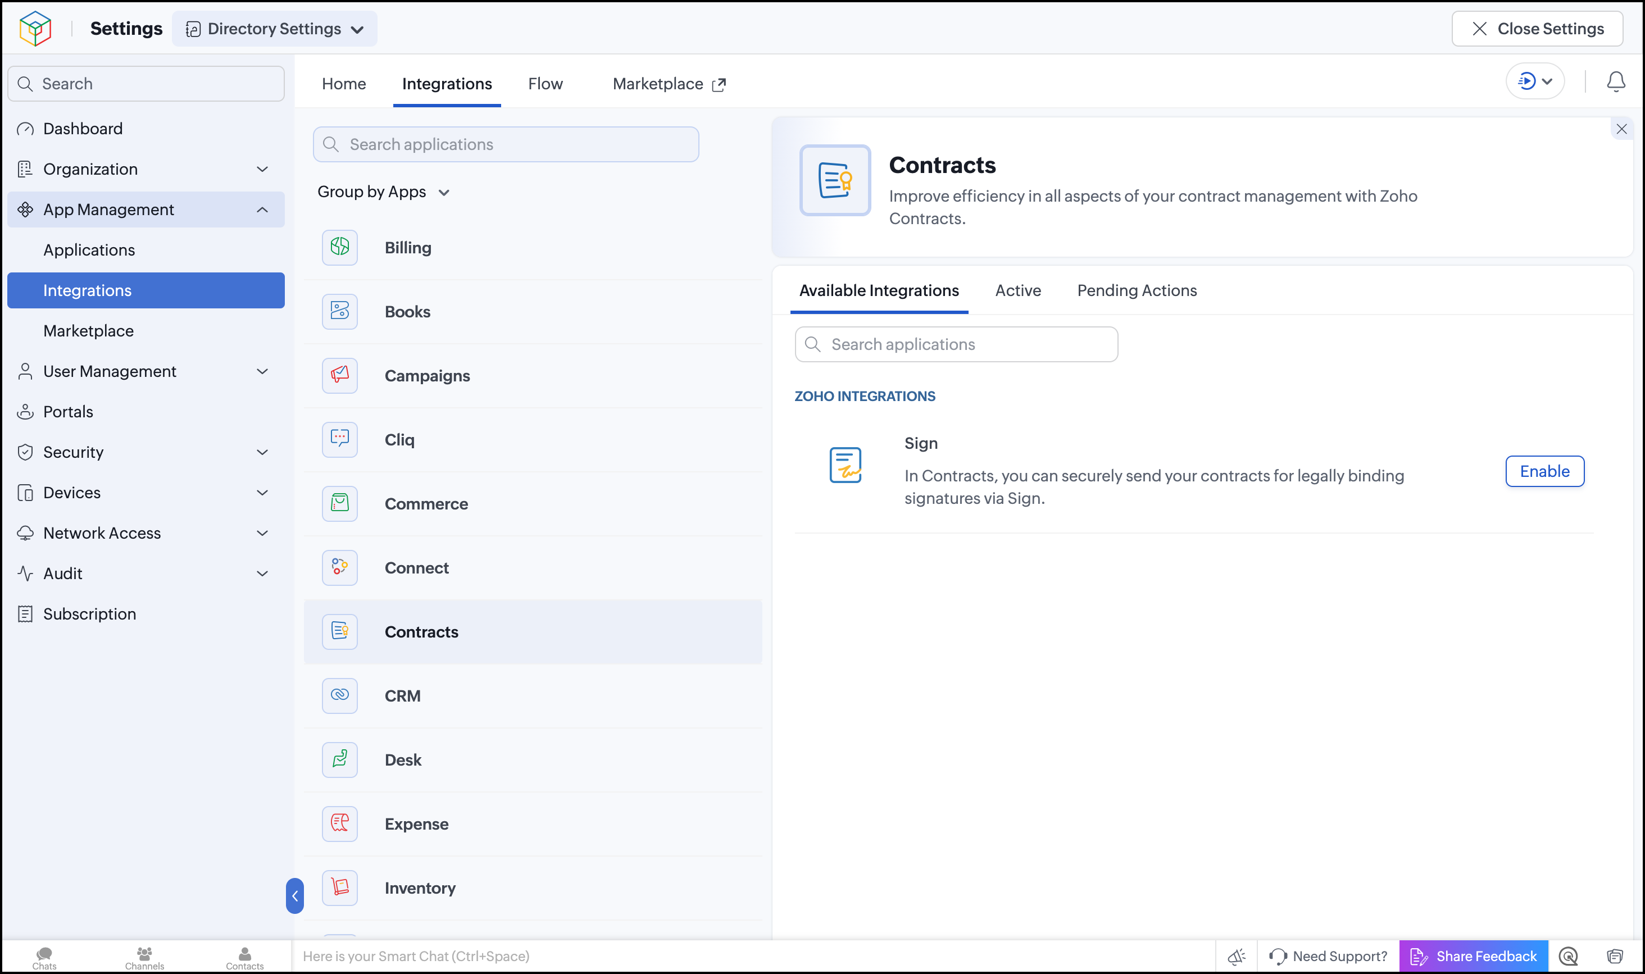Open Applications under App Management
Screen dimensions: 1645x974
coord(146,250)
